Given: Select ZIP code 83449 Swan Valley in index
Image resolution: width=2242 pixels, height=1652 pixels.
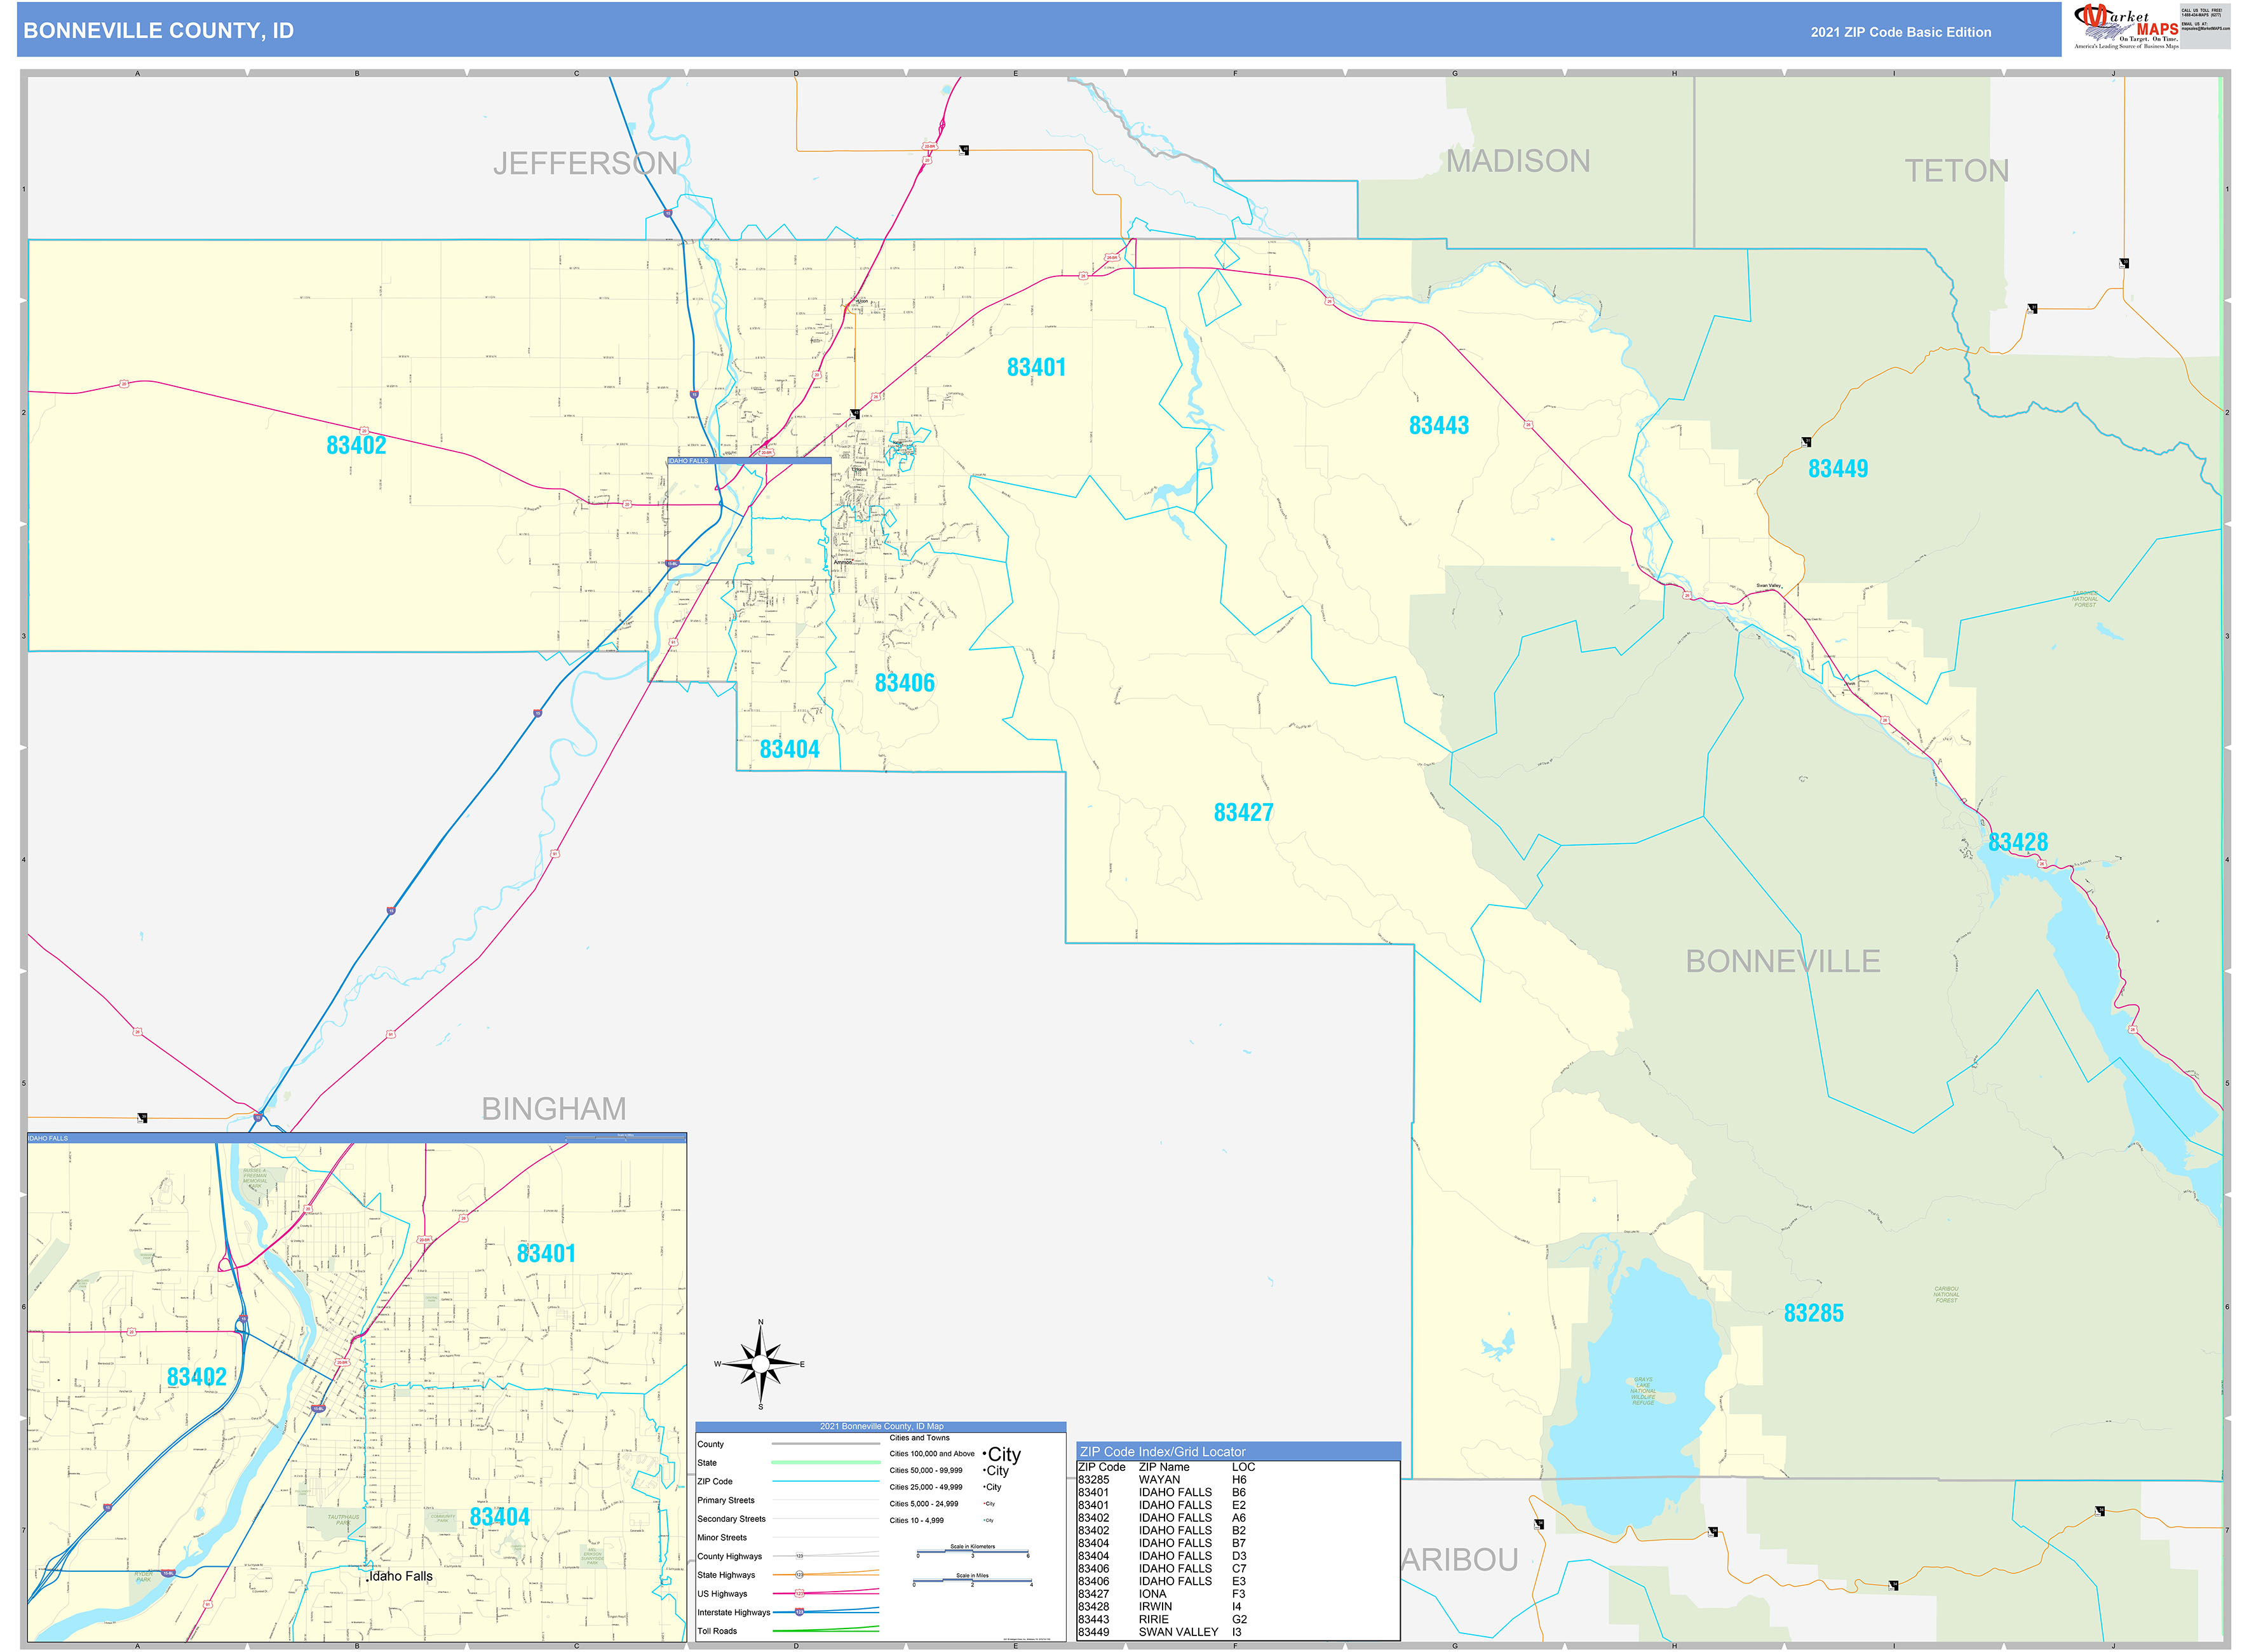Looking at the screenshot, I should point(1160,1633).
